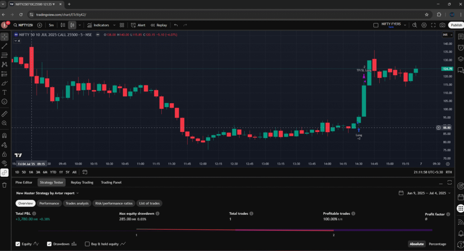Image resolution: width=464 pixels, height=251 pixels.
Task: Toggle lock all drawings
Action: coord(5,154)
